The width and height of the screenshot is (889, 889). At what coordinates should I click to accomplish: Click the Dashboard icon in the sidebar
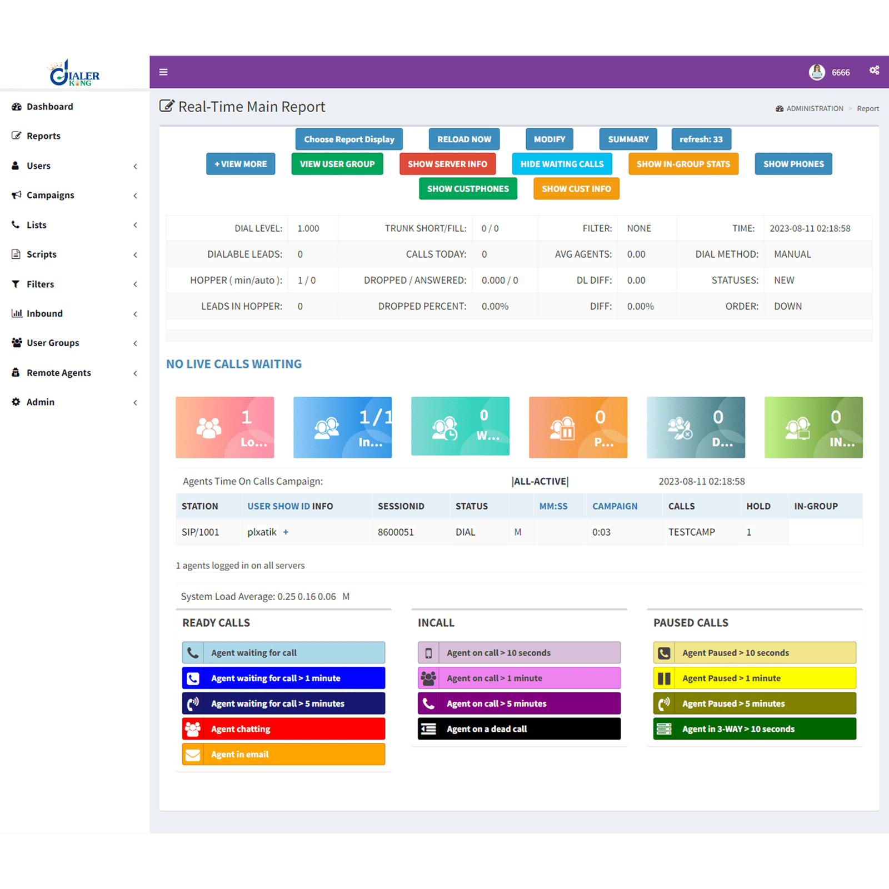(x=16, y=106)
